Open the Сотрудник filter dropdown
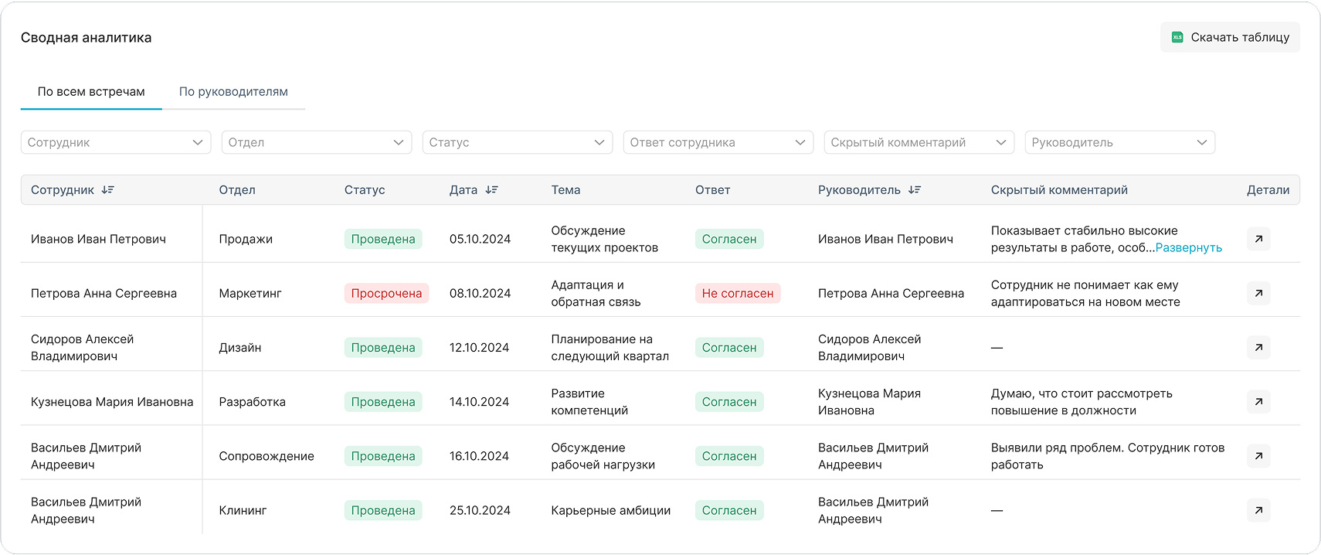The image size is (1321, 555). coord(116,142)
